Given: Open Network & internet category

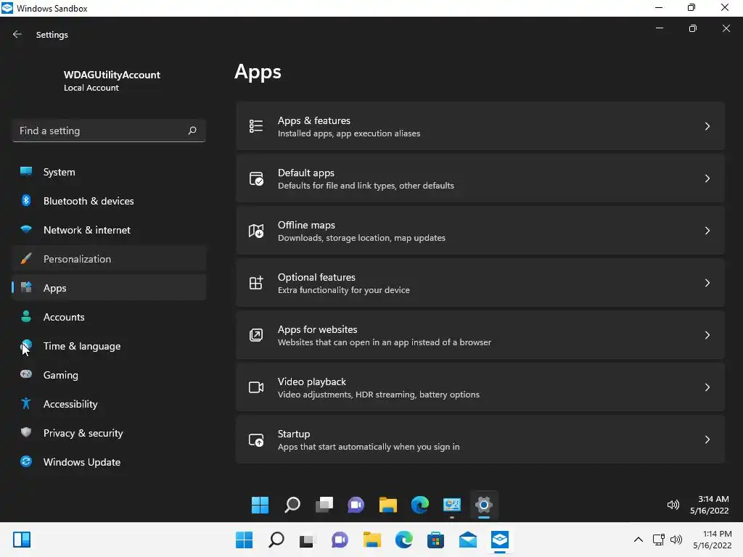Looking at the screenshot, I should pyautogui.click(x=109, y=230).
